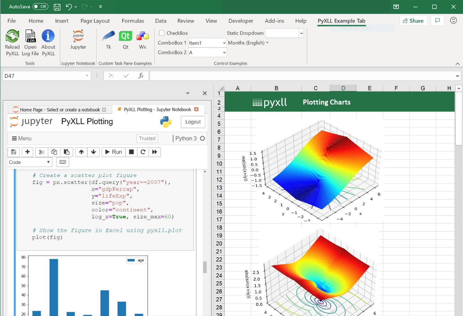
Task: Expand the Static Dropdown list
Action: point(301,33)
